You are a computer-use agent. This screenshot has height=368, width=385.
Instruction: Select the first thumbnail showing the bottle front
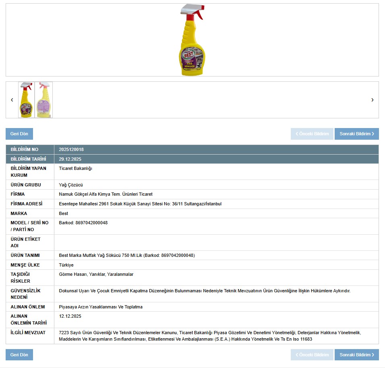click(x=26, y=100)
